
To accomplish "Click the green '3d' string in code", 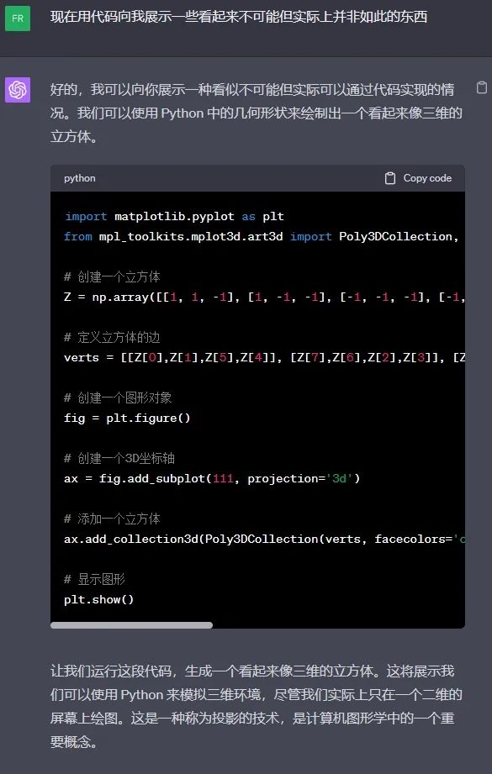I will coord(339,478).
